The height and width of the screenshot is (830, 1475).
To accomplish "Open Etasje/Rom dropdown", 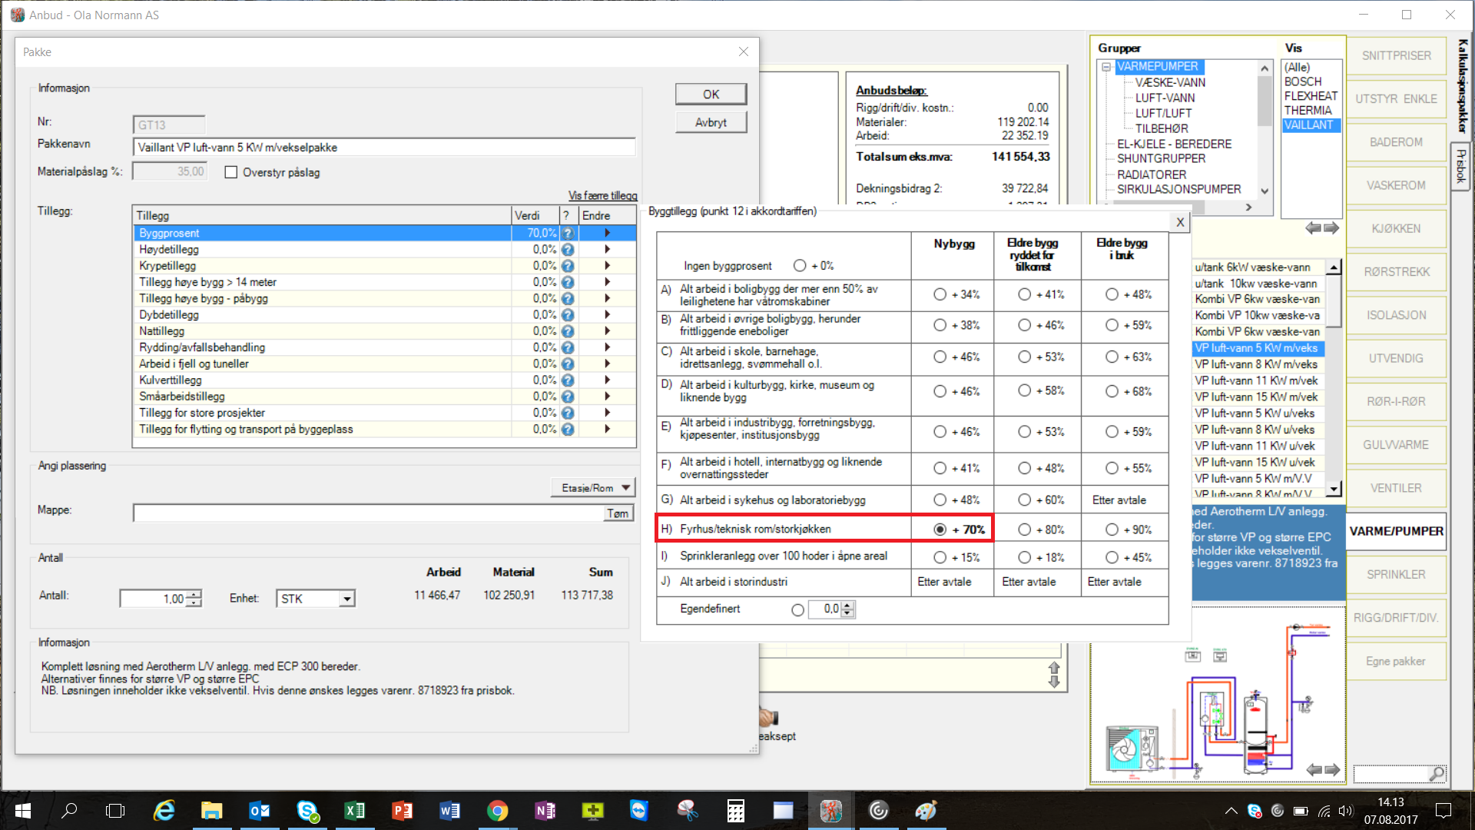I will click(x=593, y=488).
